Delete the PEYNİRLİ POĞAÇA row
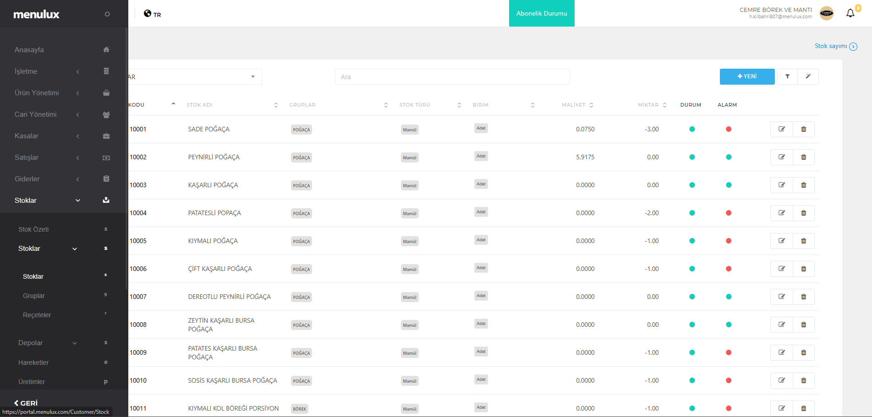This screenshot has height=417, width=872. click(x=804, y=157)
